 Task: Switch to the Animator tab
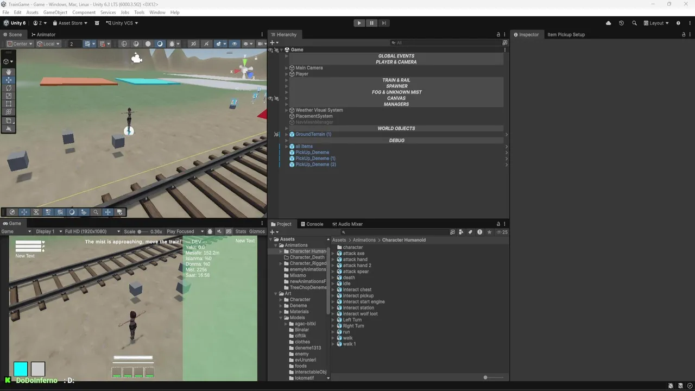(x=43, y=35)
